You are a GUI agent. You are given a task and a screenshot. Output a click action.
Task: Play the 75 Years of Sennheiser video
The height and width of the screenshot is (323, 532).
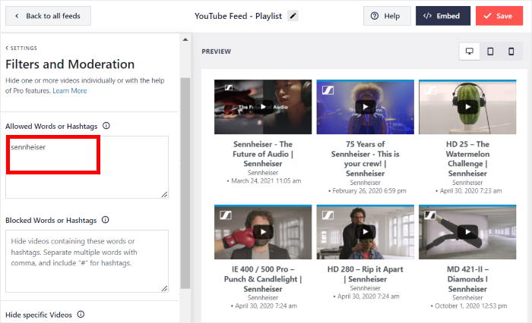(365, 107)
